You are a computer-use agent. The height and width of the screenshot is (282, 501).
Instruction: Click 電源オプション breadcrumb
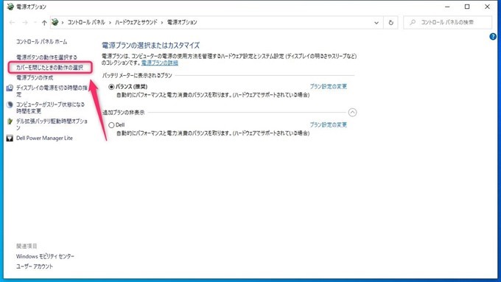click(x=182, y=22)
